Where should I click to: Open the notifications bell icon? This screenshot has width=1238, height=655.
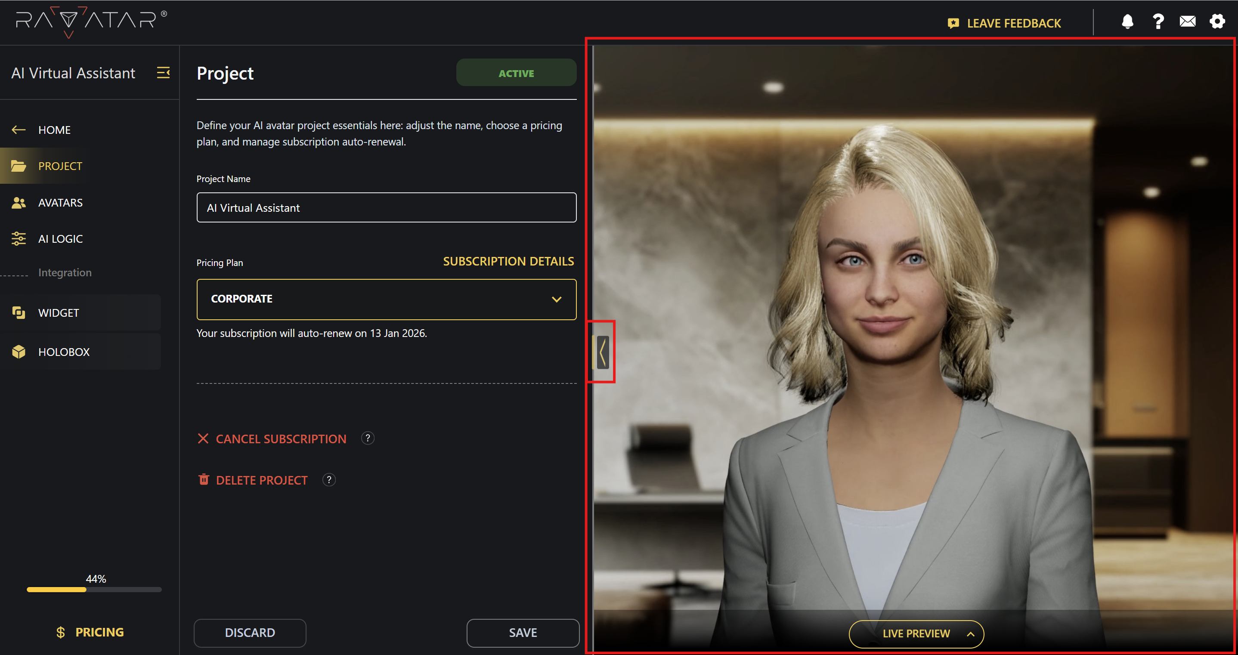(1127, 22)
